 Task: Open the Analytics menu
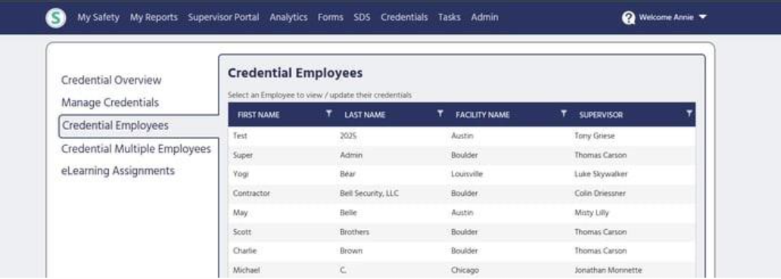(288, 17)
